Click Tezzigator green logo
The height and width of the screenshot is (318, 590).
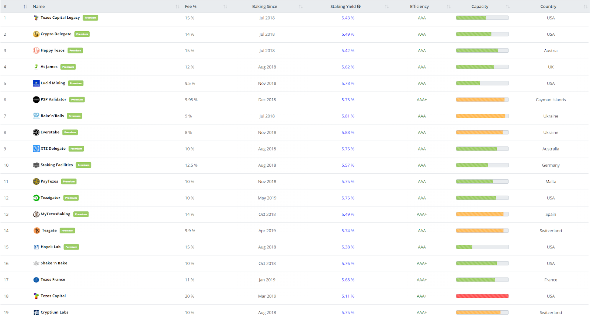click(36, 198)
